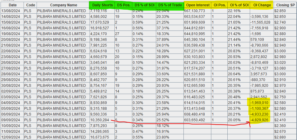Click company name in 10/09/2024 row

pos(61,126)
